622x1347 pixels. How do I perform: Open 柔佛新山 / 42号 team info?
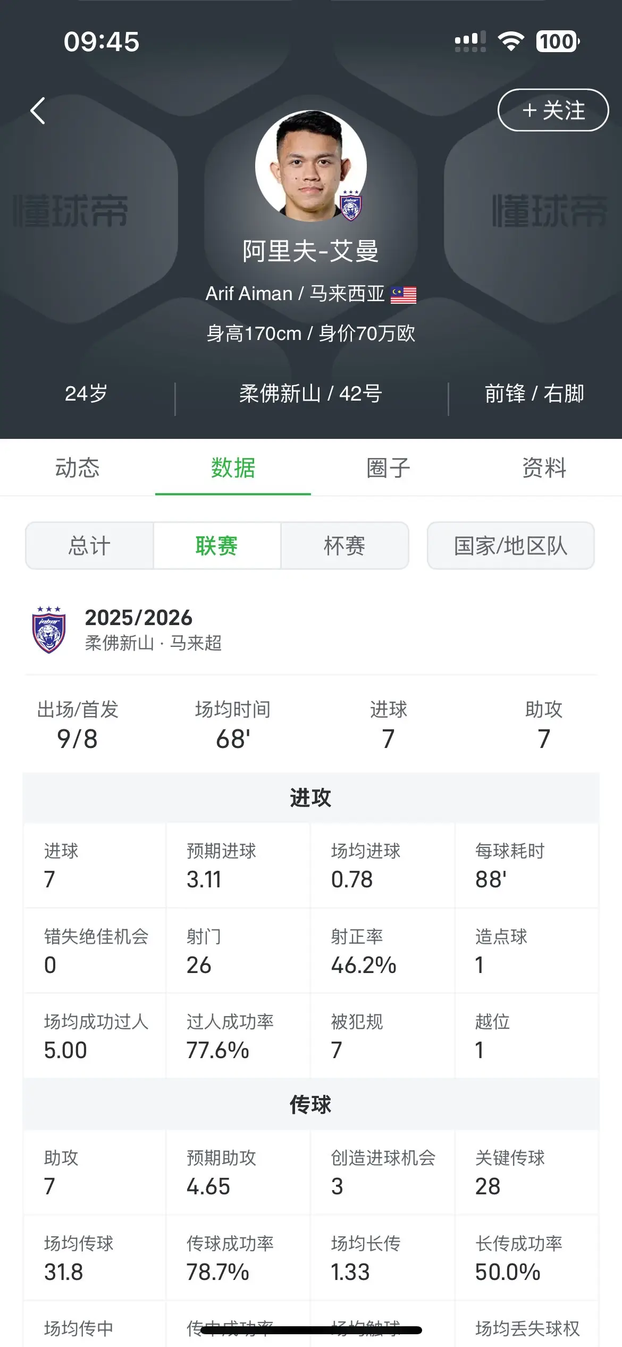(310, 394)
